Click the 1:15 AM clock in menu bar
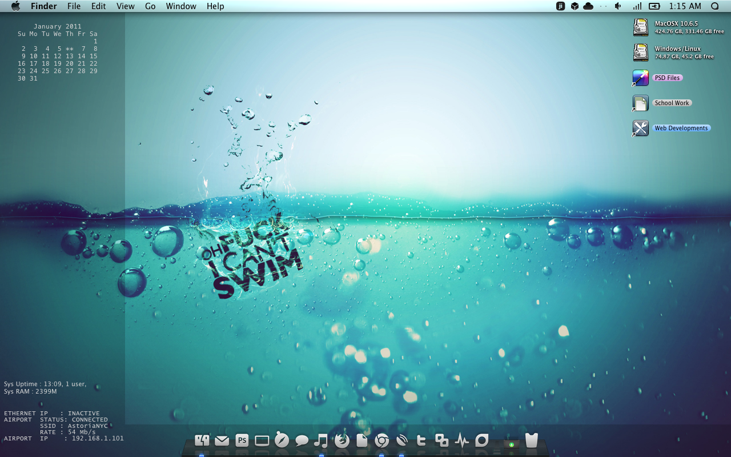This screenshot has width=731, height=457. pyautogui.click(x=685, y=6)
